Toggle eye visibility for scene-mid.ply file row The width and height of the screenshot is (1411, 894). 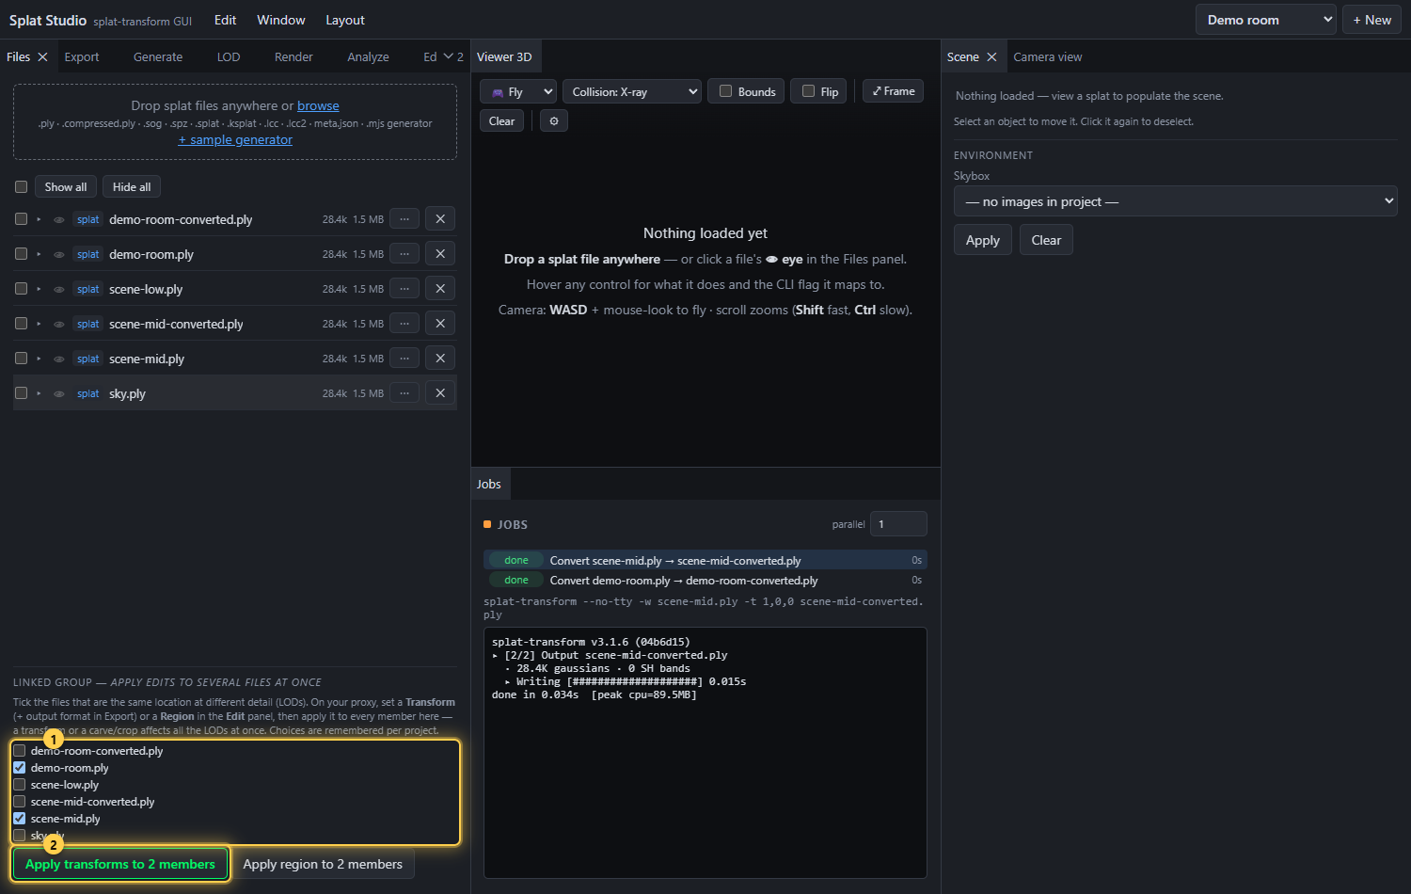[x=59, y=359]
